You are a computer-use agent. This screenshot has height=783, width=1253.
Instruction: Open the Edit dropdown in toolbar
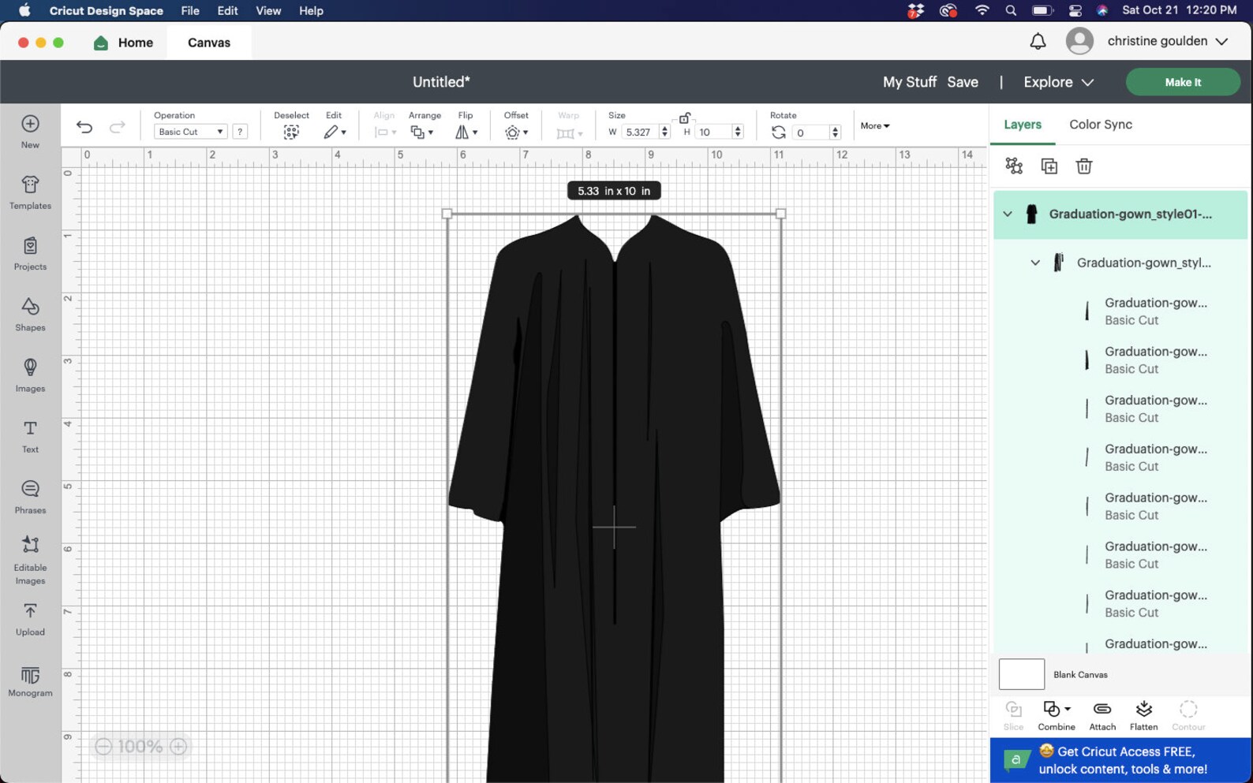click(x=335, y=132)
